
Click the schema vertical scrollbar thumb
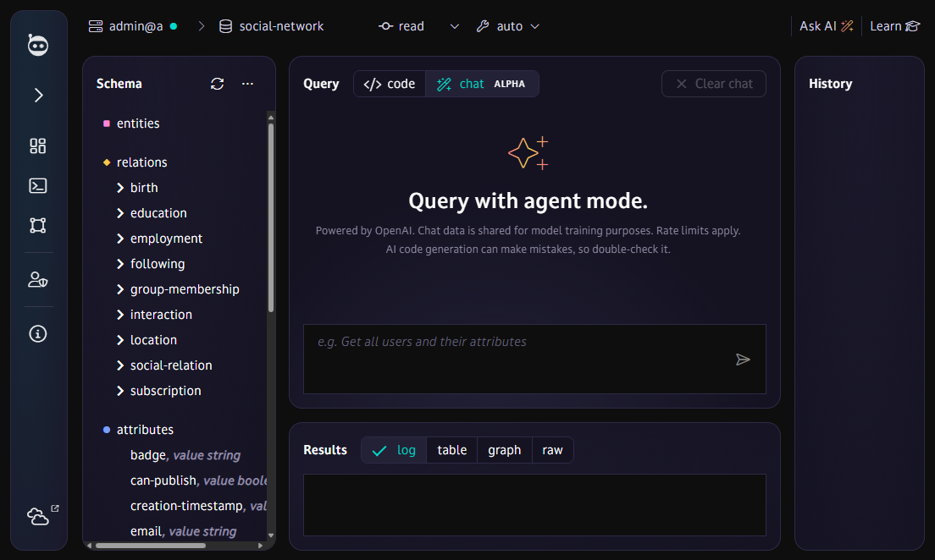271,217
